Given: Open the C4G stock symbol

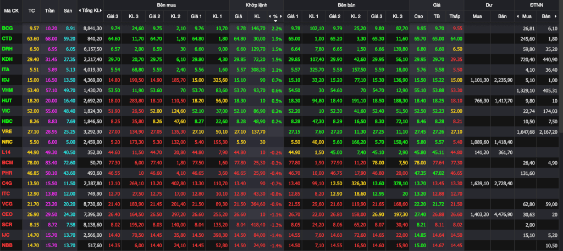Looking at the screenshot, I should (x=7, y=183).
